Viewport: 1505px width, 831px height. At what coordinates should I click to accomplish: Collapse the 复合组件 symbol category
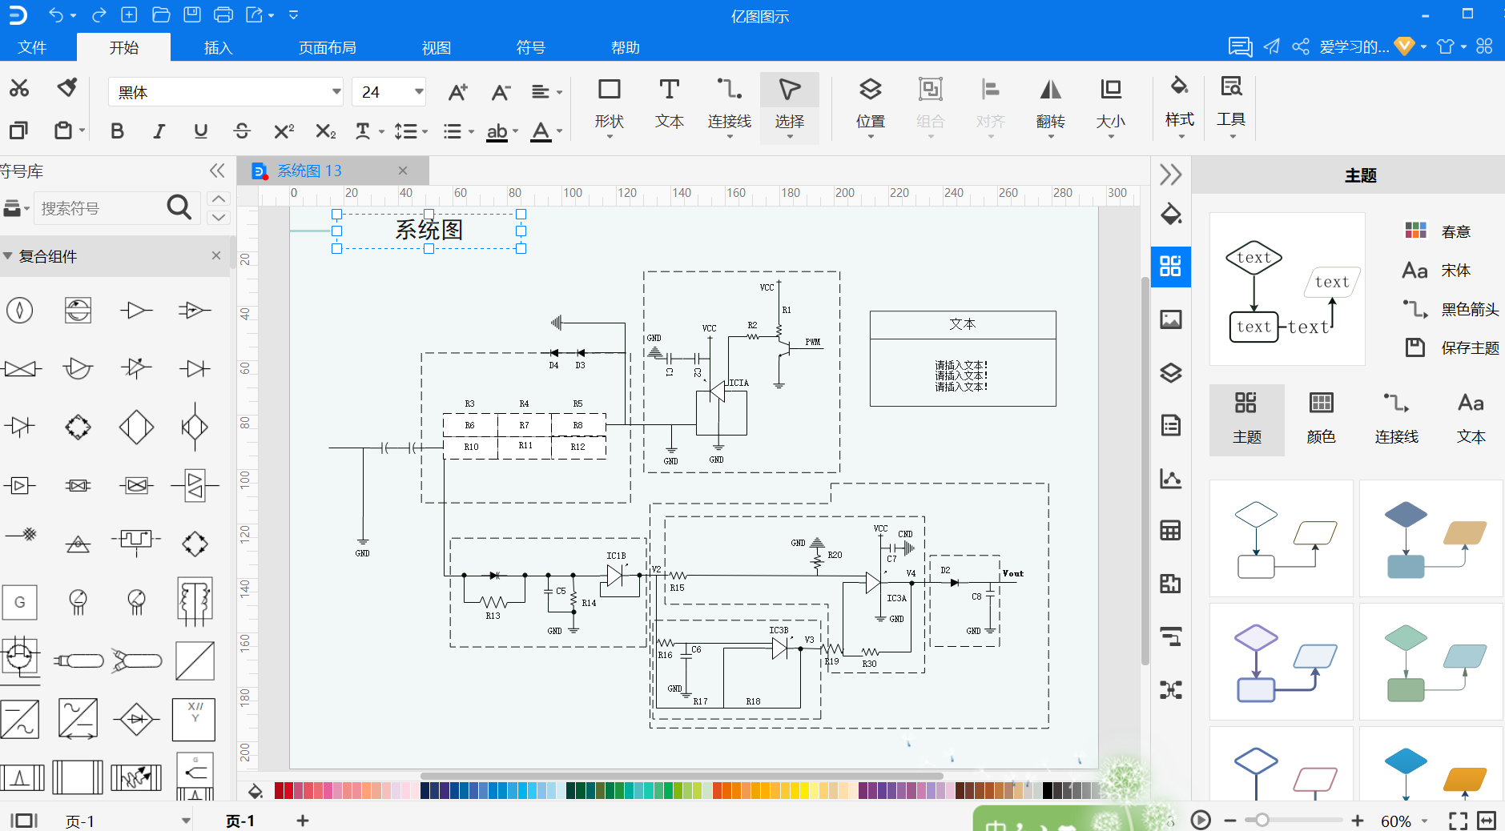click(x=8, y=256)
